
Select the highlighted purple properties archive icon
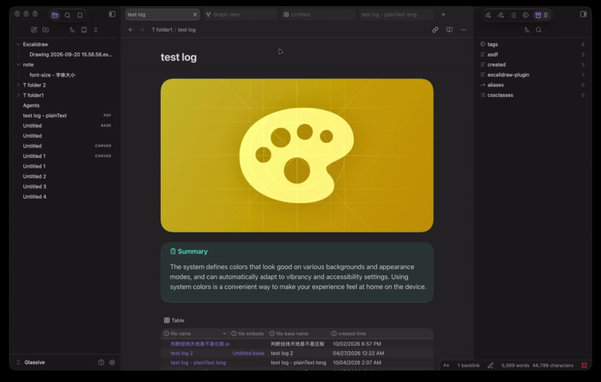pos(538,15)
